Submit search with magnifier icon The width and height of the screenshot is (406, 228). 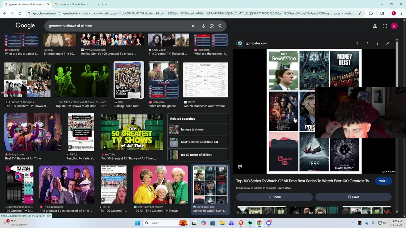tap(220, 26)
